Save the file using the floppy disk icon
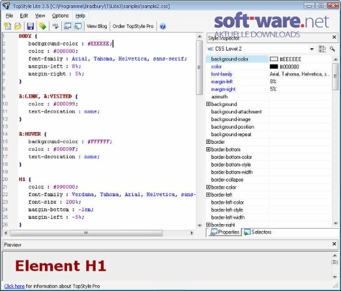This screenshot has width=341, height=291. pyautogui.click(x=30, y=26)
